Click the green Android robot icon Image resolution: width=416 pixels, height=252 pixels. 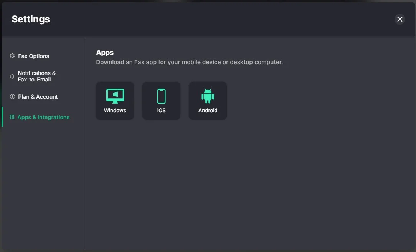208,96
